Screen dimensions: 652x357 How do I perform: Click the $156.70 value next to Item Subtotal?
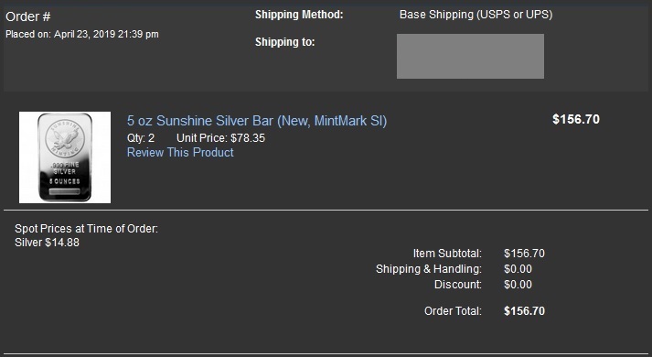(x=524, y=254)
